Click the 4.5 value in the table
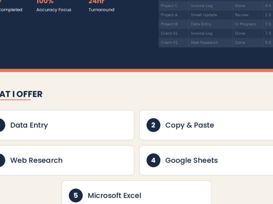Screen dimensions: 273x204 (268, 6)
